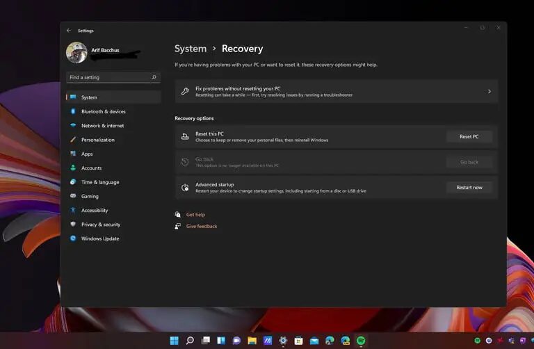The image size is (534, 349).
Task: Open Network & internet settings
Action: [102, 126]
